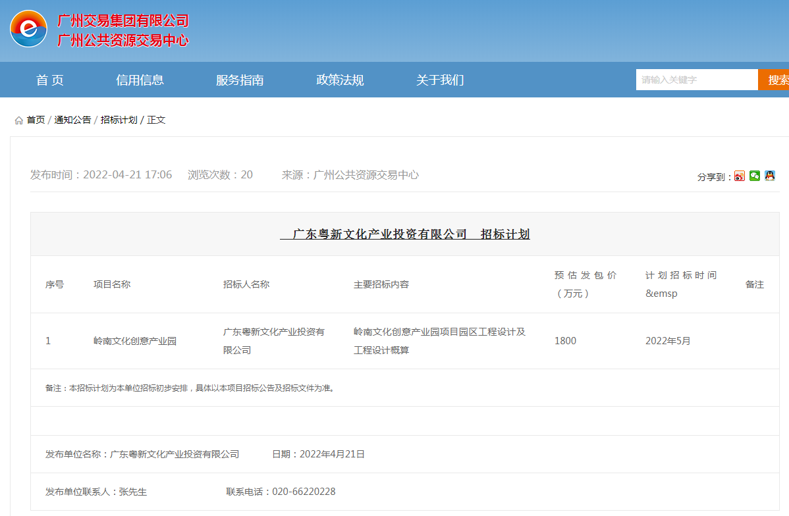This screenshot has height=516, width=789.
Task: Click the 序号 column header
Action: click(55, 284)
